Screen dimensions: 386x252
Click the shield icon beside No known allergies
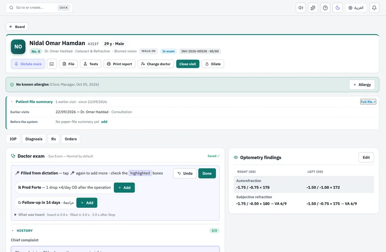coord(12,85)
